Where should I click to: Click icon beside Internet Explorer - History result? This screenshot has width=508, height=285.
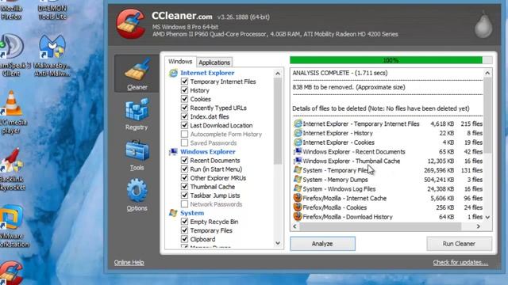pyautogui.click(x=298, y=133)
